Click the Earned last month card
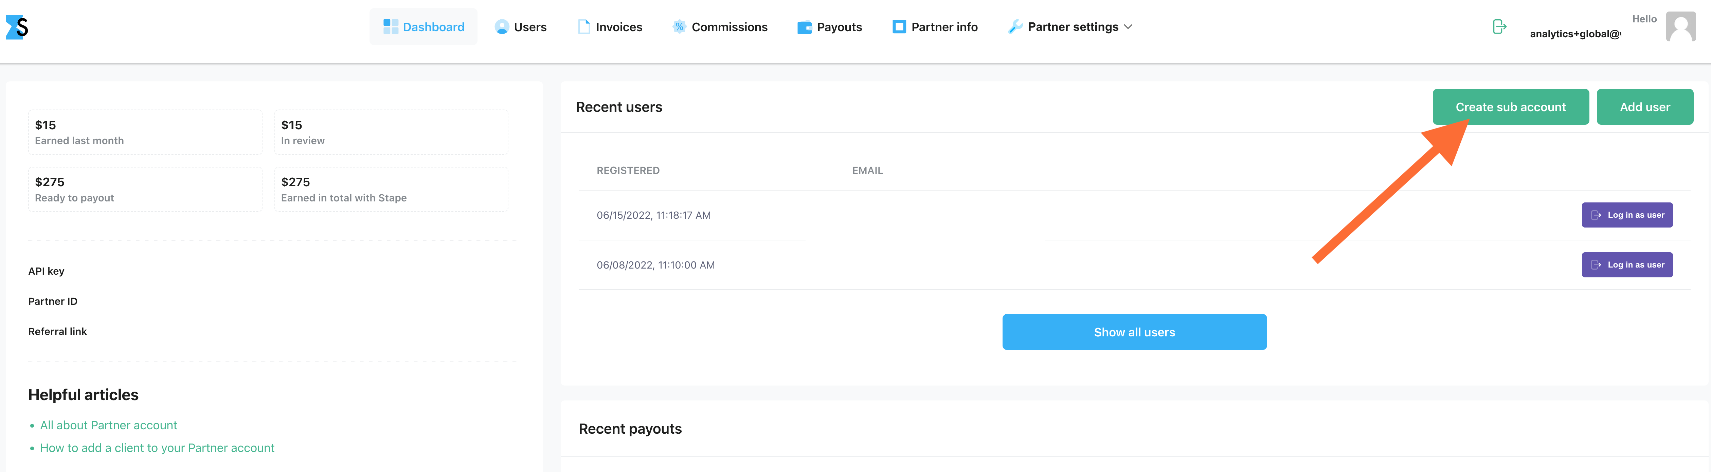 tap(145, 133)
